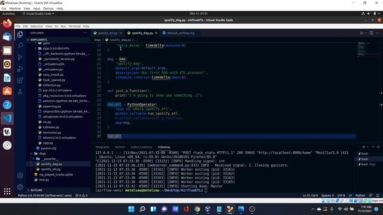383x215 pixels.
Task: Open the Testing flask view
Action: tap(20, 91)
